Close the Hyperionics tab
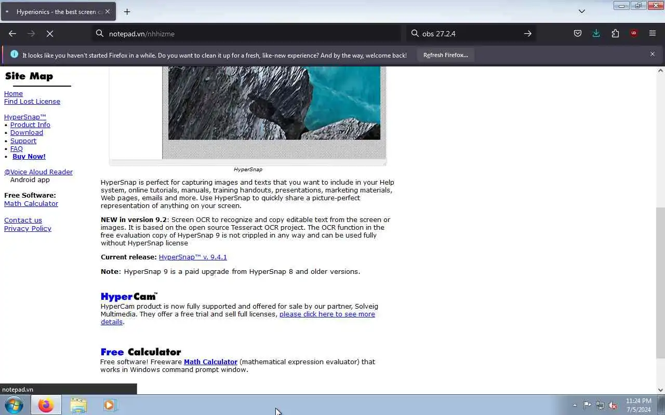 tap(108, 11)
